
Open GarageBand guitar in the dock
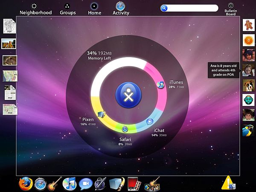click(x=55, y=183)
